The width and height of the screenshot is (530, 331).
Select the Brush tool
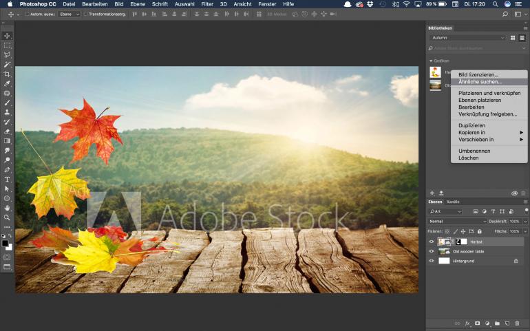pyautogui.click(x=7, y=103)
